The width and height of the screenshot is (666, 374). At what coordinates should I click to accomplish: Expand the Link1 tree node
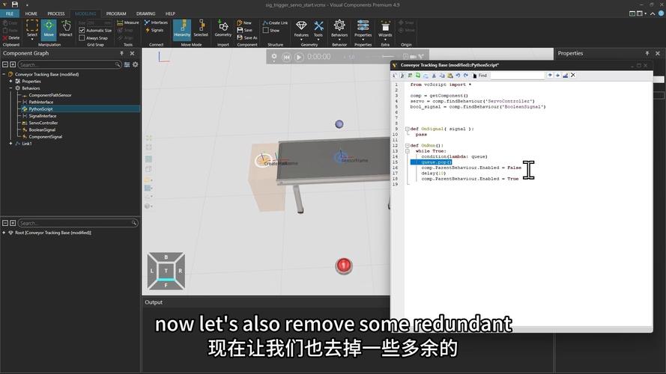(10, 144)
